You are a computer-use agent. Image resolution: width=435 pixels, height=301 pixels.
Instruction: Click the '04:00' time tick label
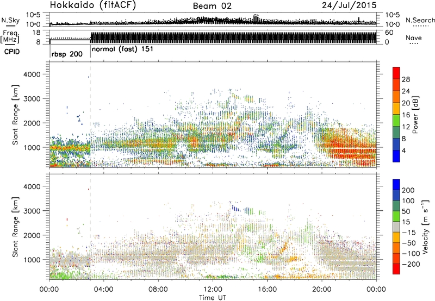pyautogui.click(x=103, y=290)
